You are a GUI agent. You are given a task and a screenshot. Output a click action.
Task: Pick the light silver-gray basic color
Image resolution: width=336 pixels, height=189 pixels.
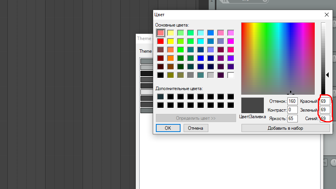(211, 75)
